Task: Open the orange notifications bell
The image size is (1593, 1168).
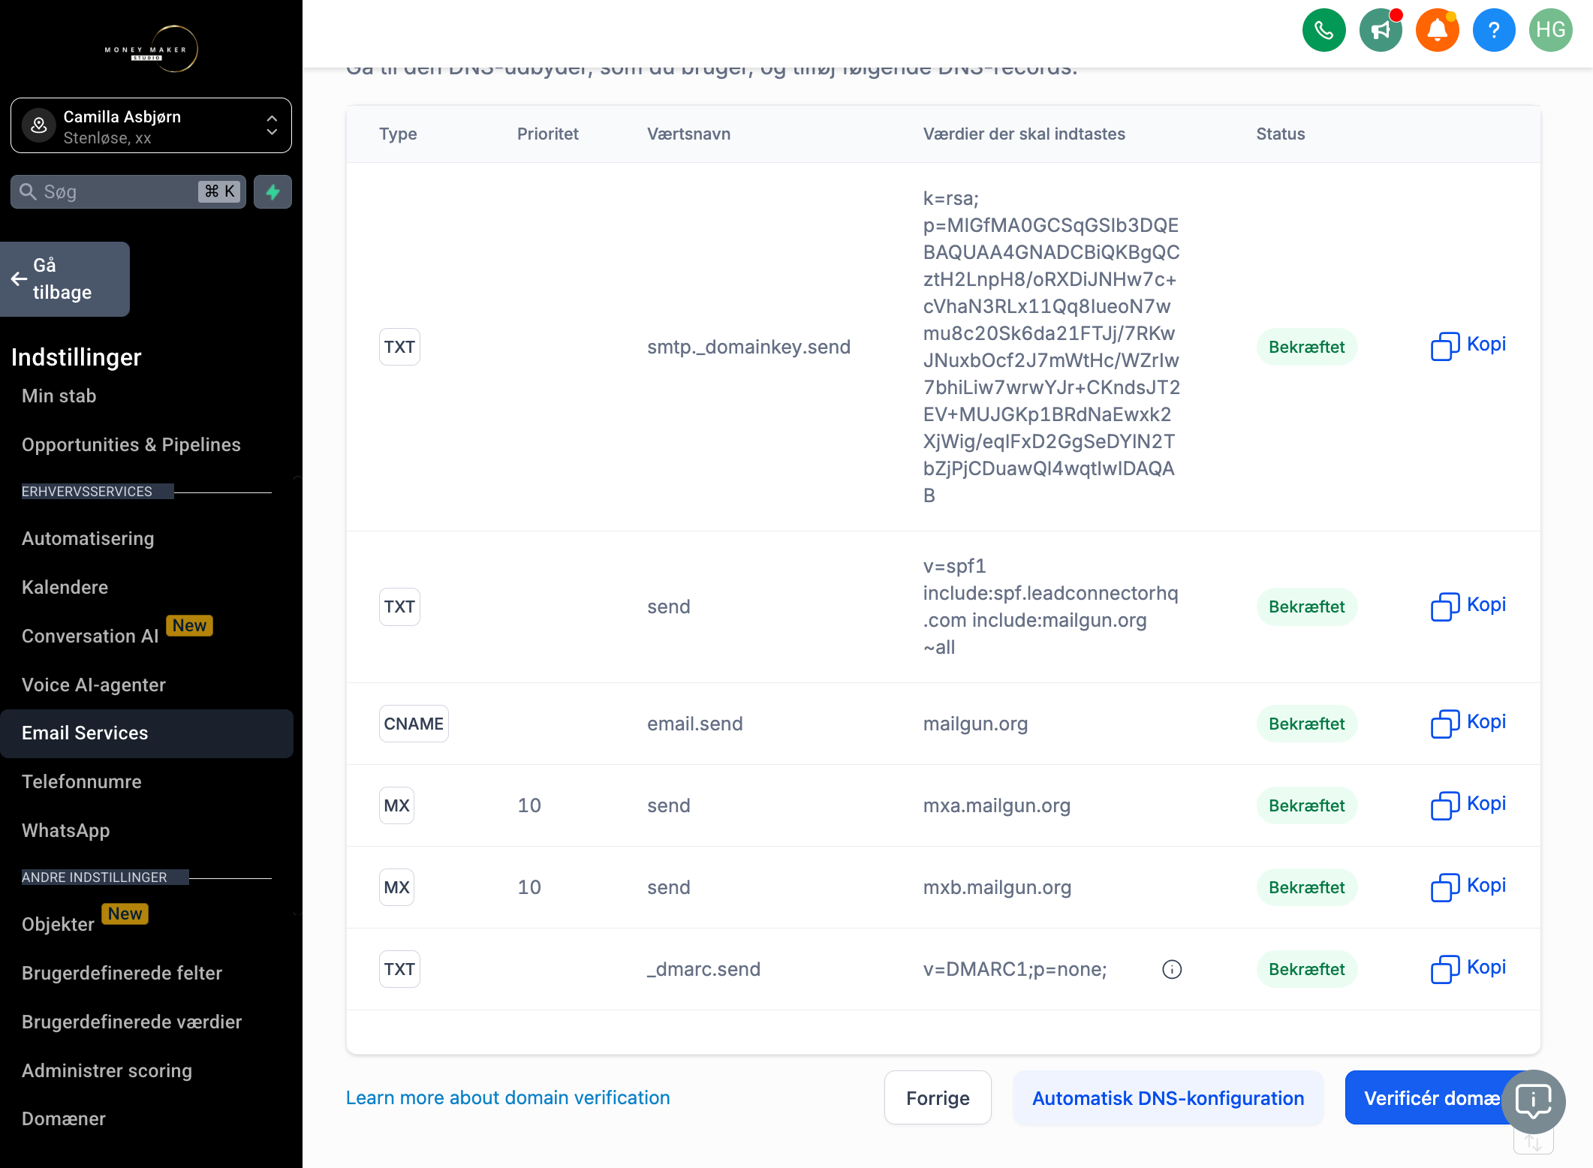Action: pos(1437,30)
